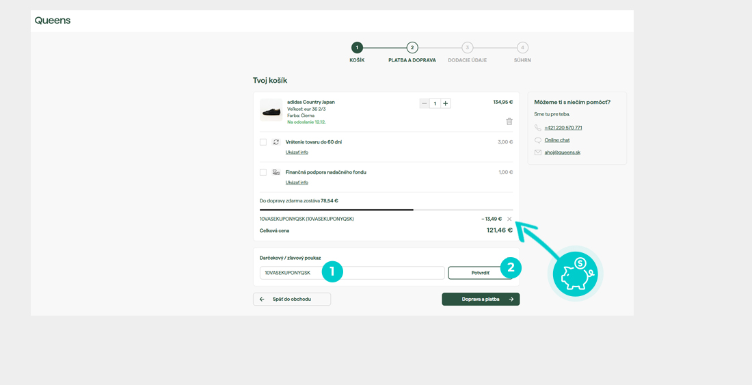Increase quantity with the plus button

[446, 104]
